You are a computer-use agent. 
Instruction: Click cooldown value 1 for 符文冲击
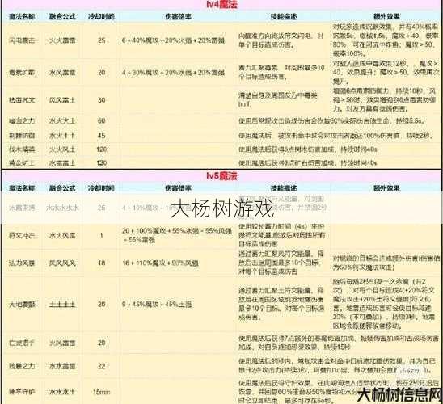[x=101, y=235]
